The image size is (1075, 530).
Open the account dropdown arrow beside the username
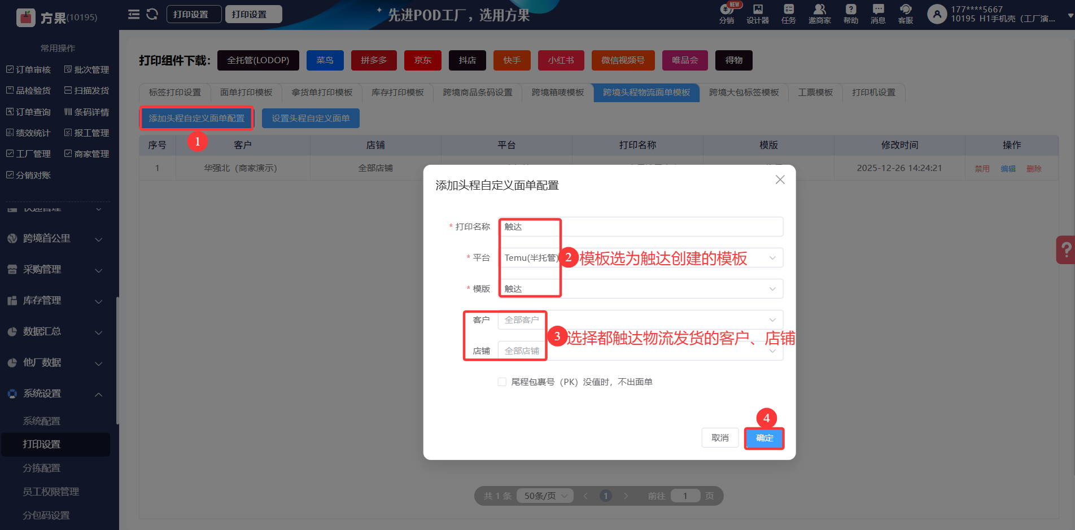click(x=1070, y=15)
